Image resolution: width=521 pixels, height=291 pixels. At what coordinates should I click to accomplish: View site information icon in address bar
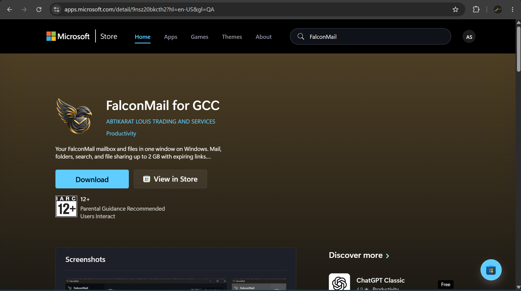56,10
